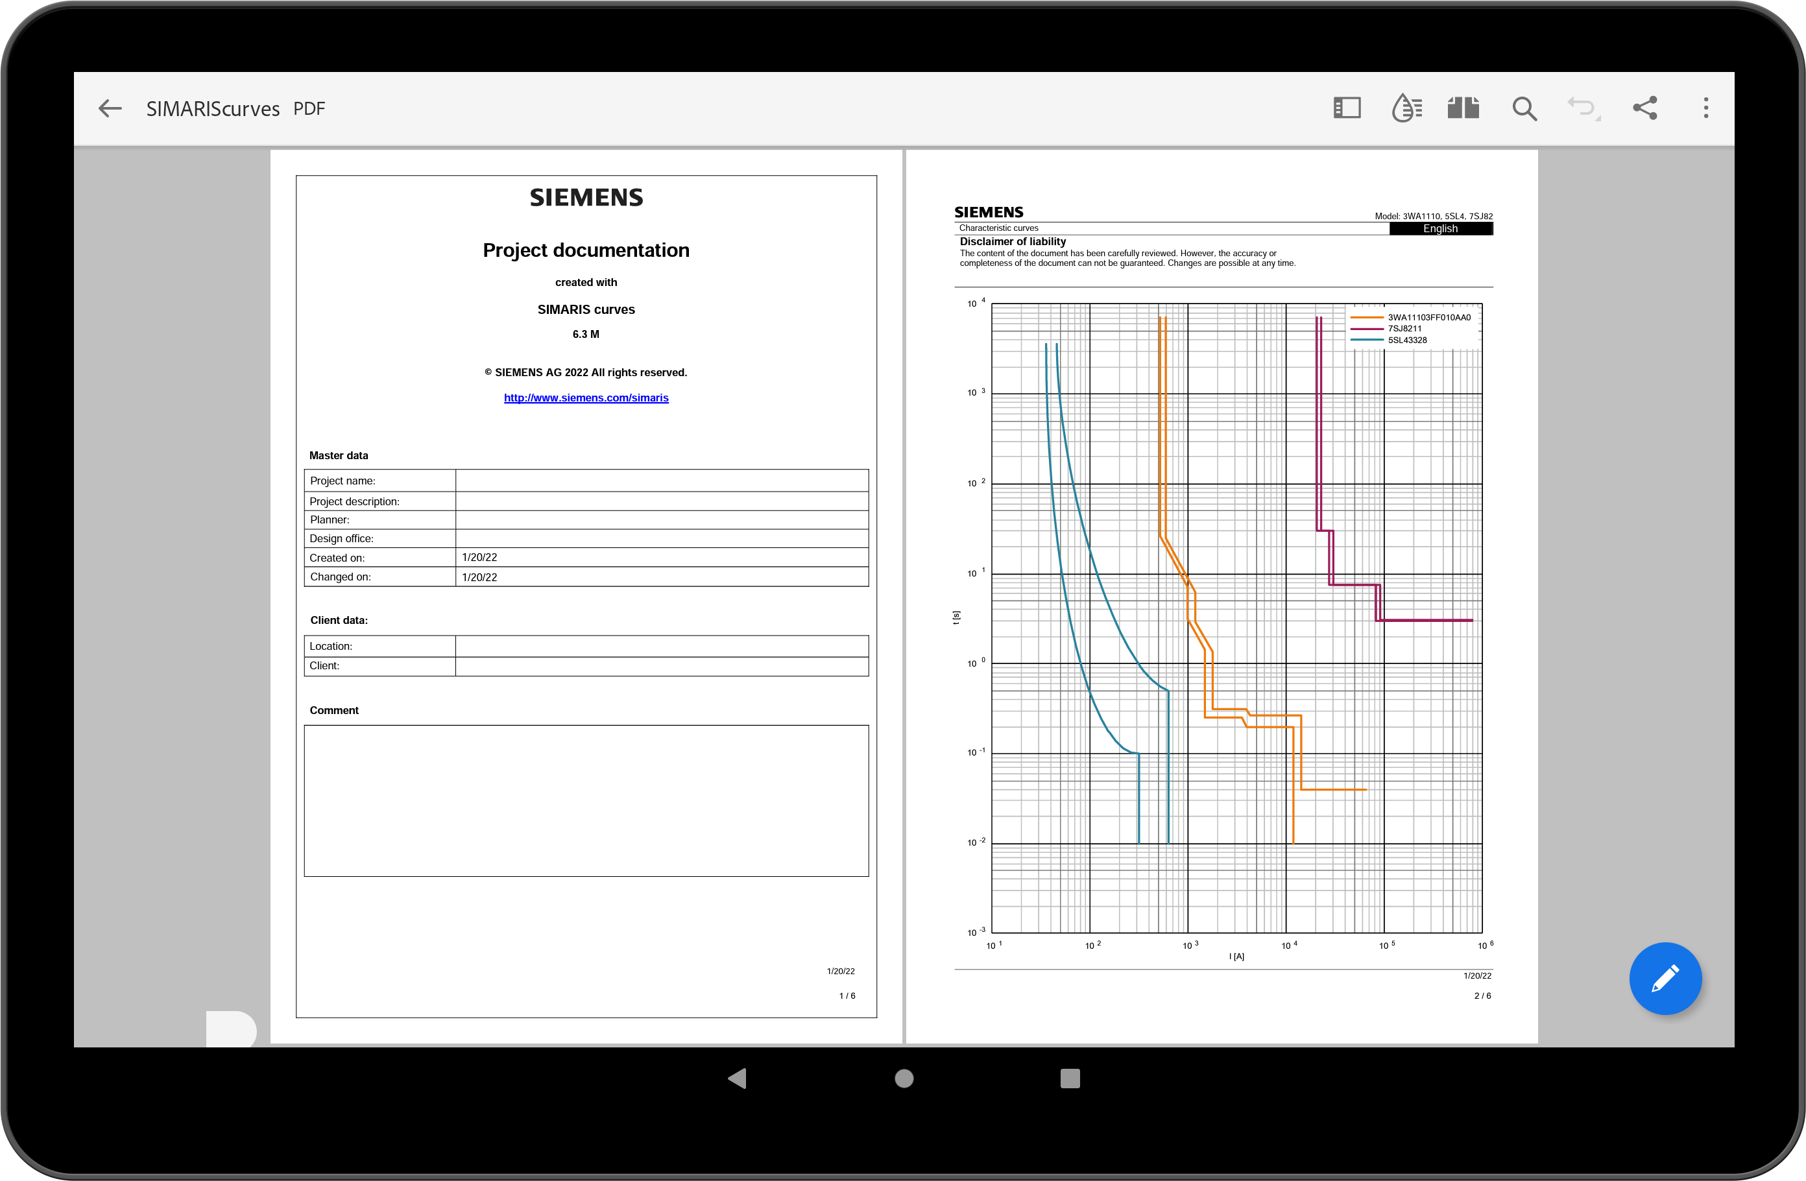
Task: Tap the 'Changed on' date 1/20/22
Action: point(479,577)
